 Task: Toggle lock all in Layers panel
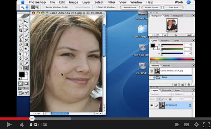pyautogui.click(x=170, y=99)
